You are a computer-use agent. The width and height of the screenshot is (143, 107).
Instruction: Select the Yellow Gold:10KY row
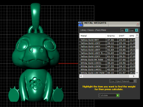point(107,43)
